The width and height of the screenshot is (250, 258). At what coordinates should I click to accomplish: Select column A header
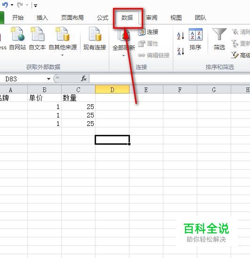click(14, 90)
